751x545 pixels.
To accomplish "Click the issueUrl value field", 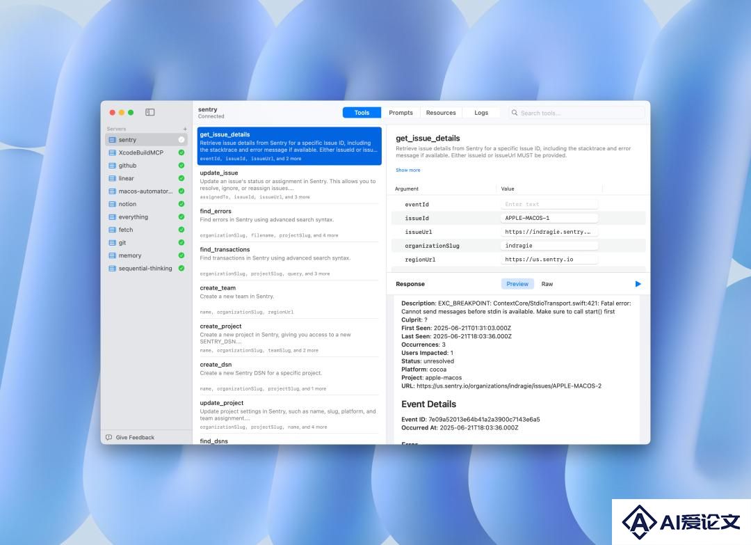I will (x=549, y=232).
